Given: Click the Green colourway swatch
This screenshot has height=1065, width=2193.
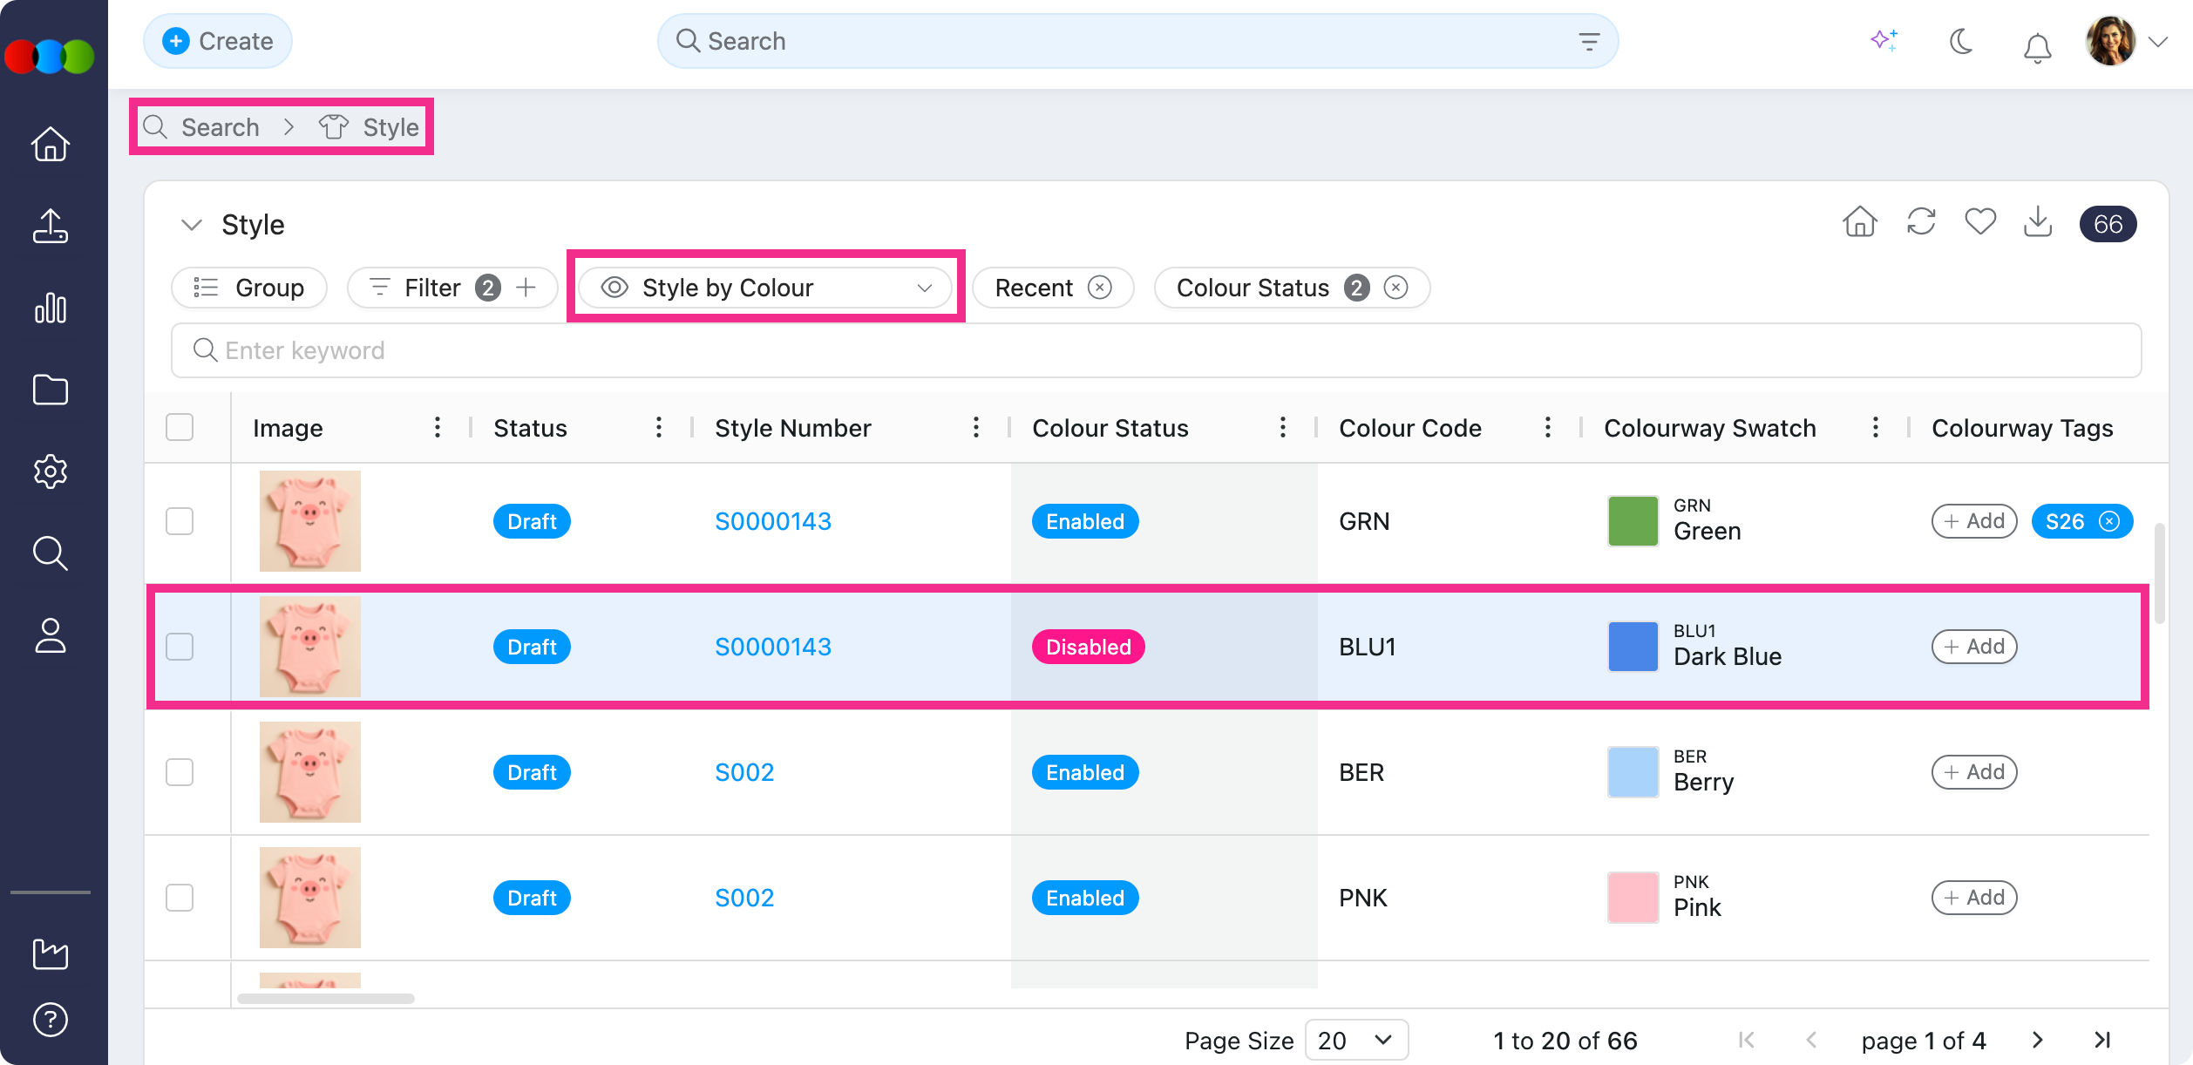Looking at the screenshot, I should 1633,521.
